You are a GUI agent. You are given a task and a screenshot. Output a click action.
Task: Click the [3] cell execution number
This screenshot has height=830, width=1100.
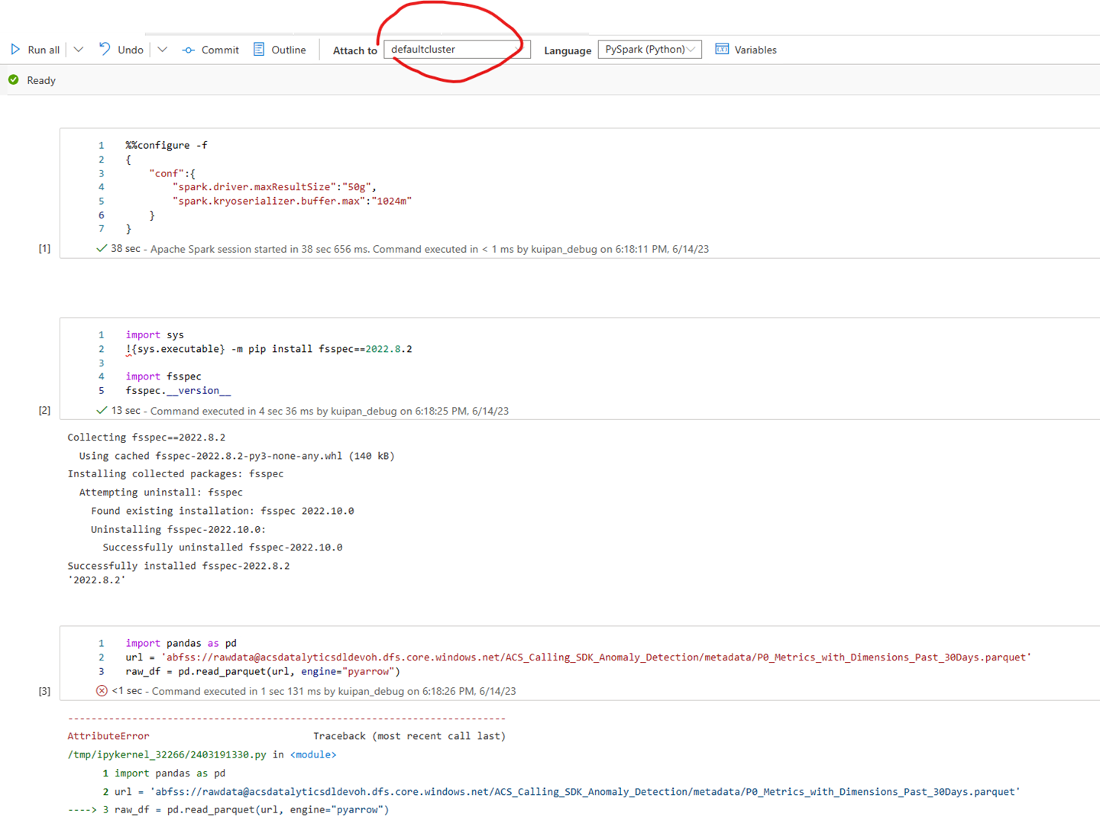tap(45, 690)
